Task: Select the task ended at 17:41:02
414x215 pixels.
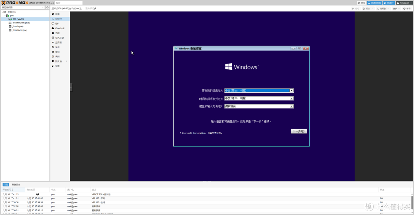Action: (206, 199)
